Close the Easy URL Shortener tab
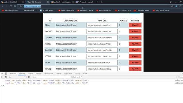Viewport: 183px width, 103px height. pyautogui.click(x=48, y=2)
